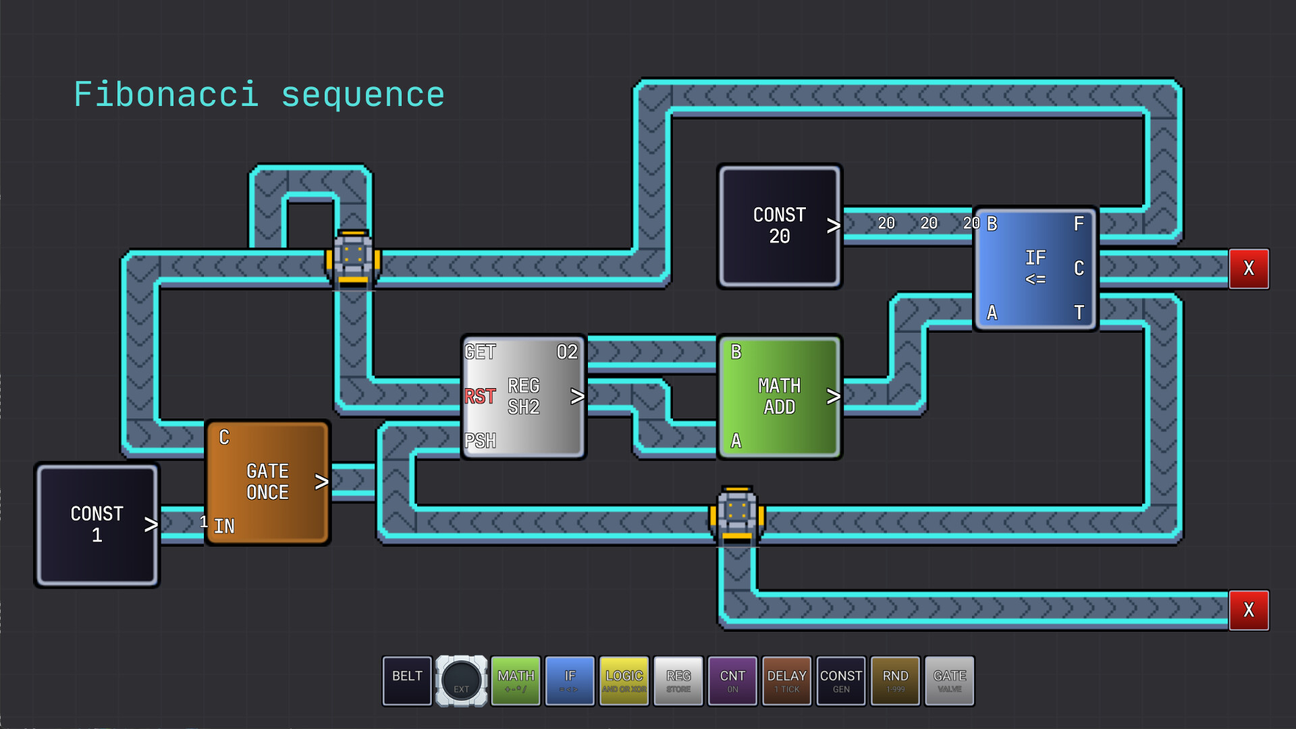Click the bottom-right red X output box

(x=1249, y=610)
